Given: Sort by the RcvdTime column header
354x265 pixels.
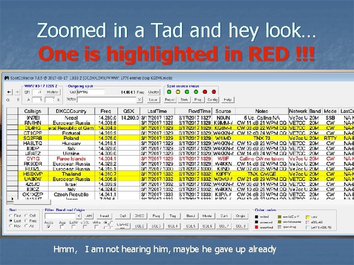Looking at the screenshot, I should [x=194, y=111].
